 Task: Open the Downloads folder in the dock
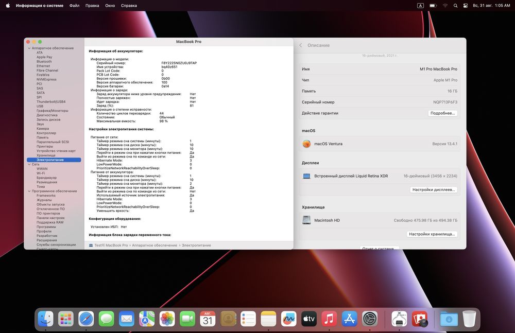(449, 319)
